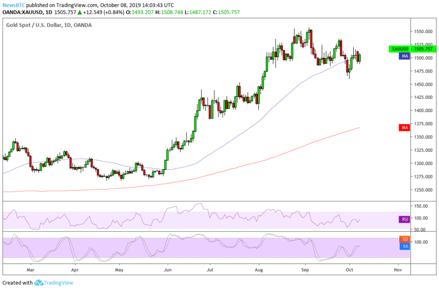Viewport: 439px width, 290px height.
Task: Click the orange %D stochastic label
Action: (405, 239)
